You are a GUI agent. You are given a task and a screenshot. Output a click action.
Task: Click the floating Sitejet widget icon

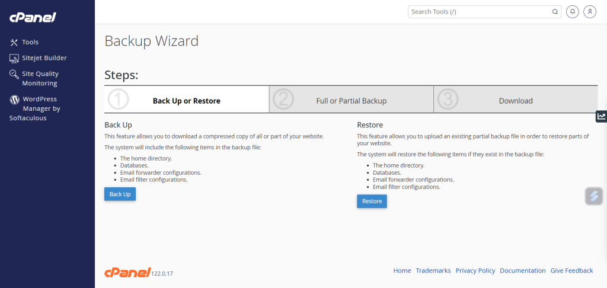[594, 196]
